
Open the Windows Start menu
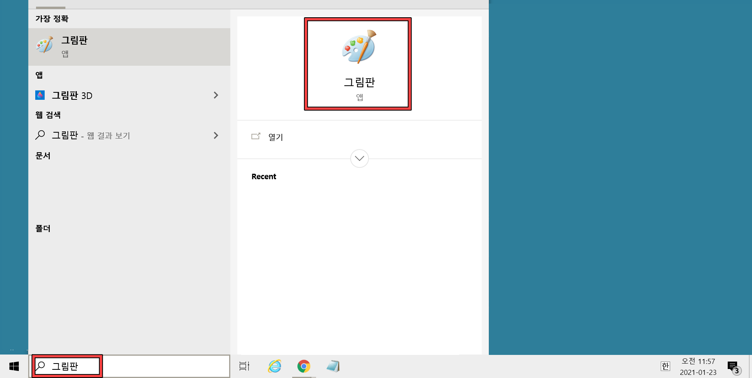pyautogui.click(x=14, y=366)
